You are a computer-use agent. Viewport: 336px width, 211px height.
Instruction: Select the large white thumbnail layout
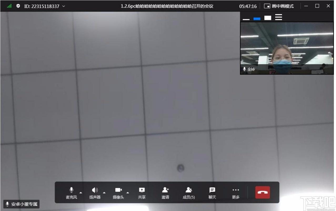[268, 18]
